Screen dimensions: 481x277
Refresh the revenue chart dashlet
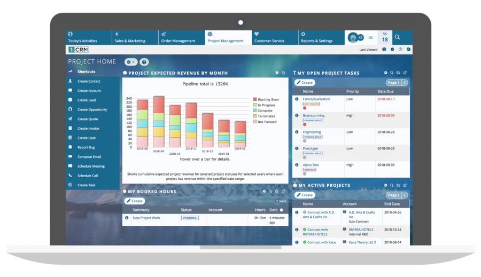[283, 73]
